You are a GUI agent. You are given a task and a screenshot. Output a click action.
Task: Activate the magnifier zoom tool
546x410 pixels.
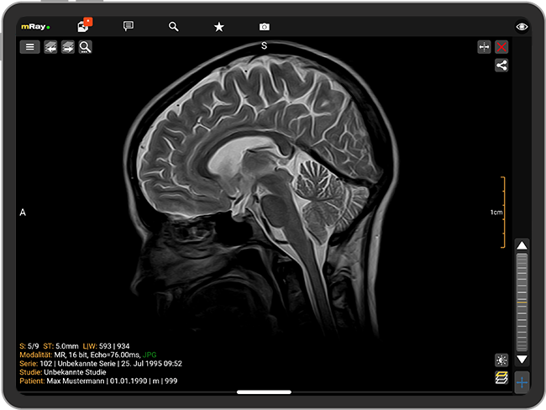click(86, 47)
